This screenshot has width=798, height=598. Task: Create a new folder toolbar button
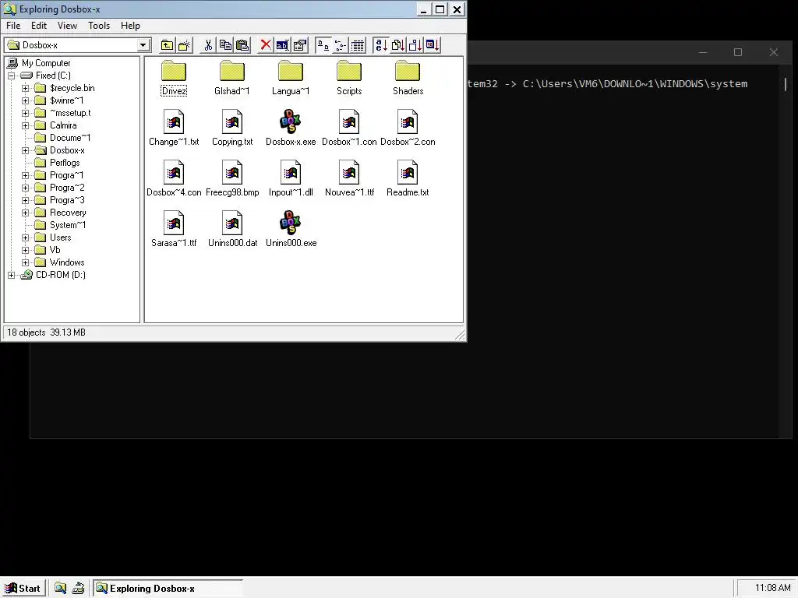[184, 45]
